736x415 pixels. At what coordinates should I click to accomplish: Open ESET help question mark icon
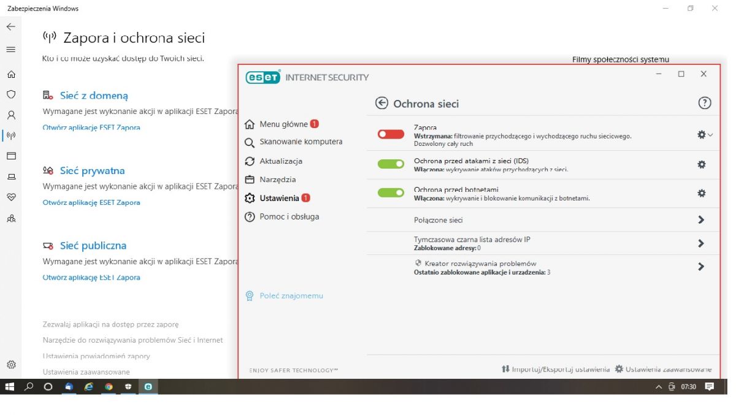pyautogui.click(x=705, y=103)
